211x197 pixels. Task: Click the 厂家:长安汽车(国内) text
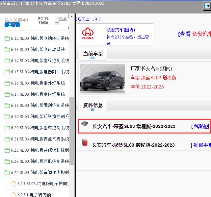point(151,69)
